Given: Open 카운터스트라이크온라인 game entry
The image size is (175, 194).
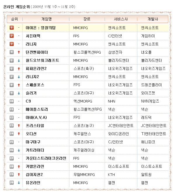Looking at the screenshot, I should (x=46, y=158).
